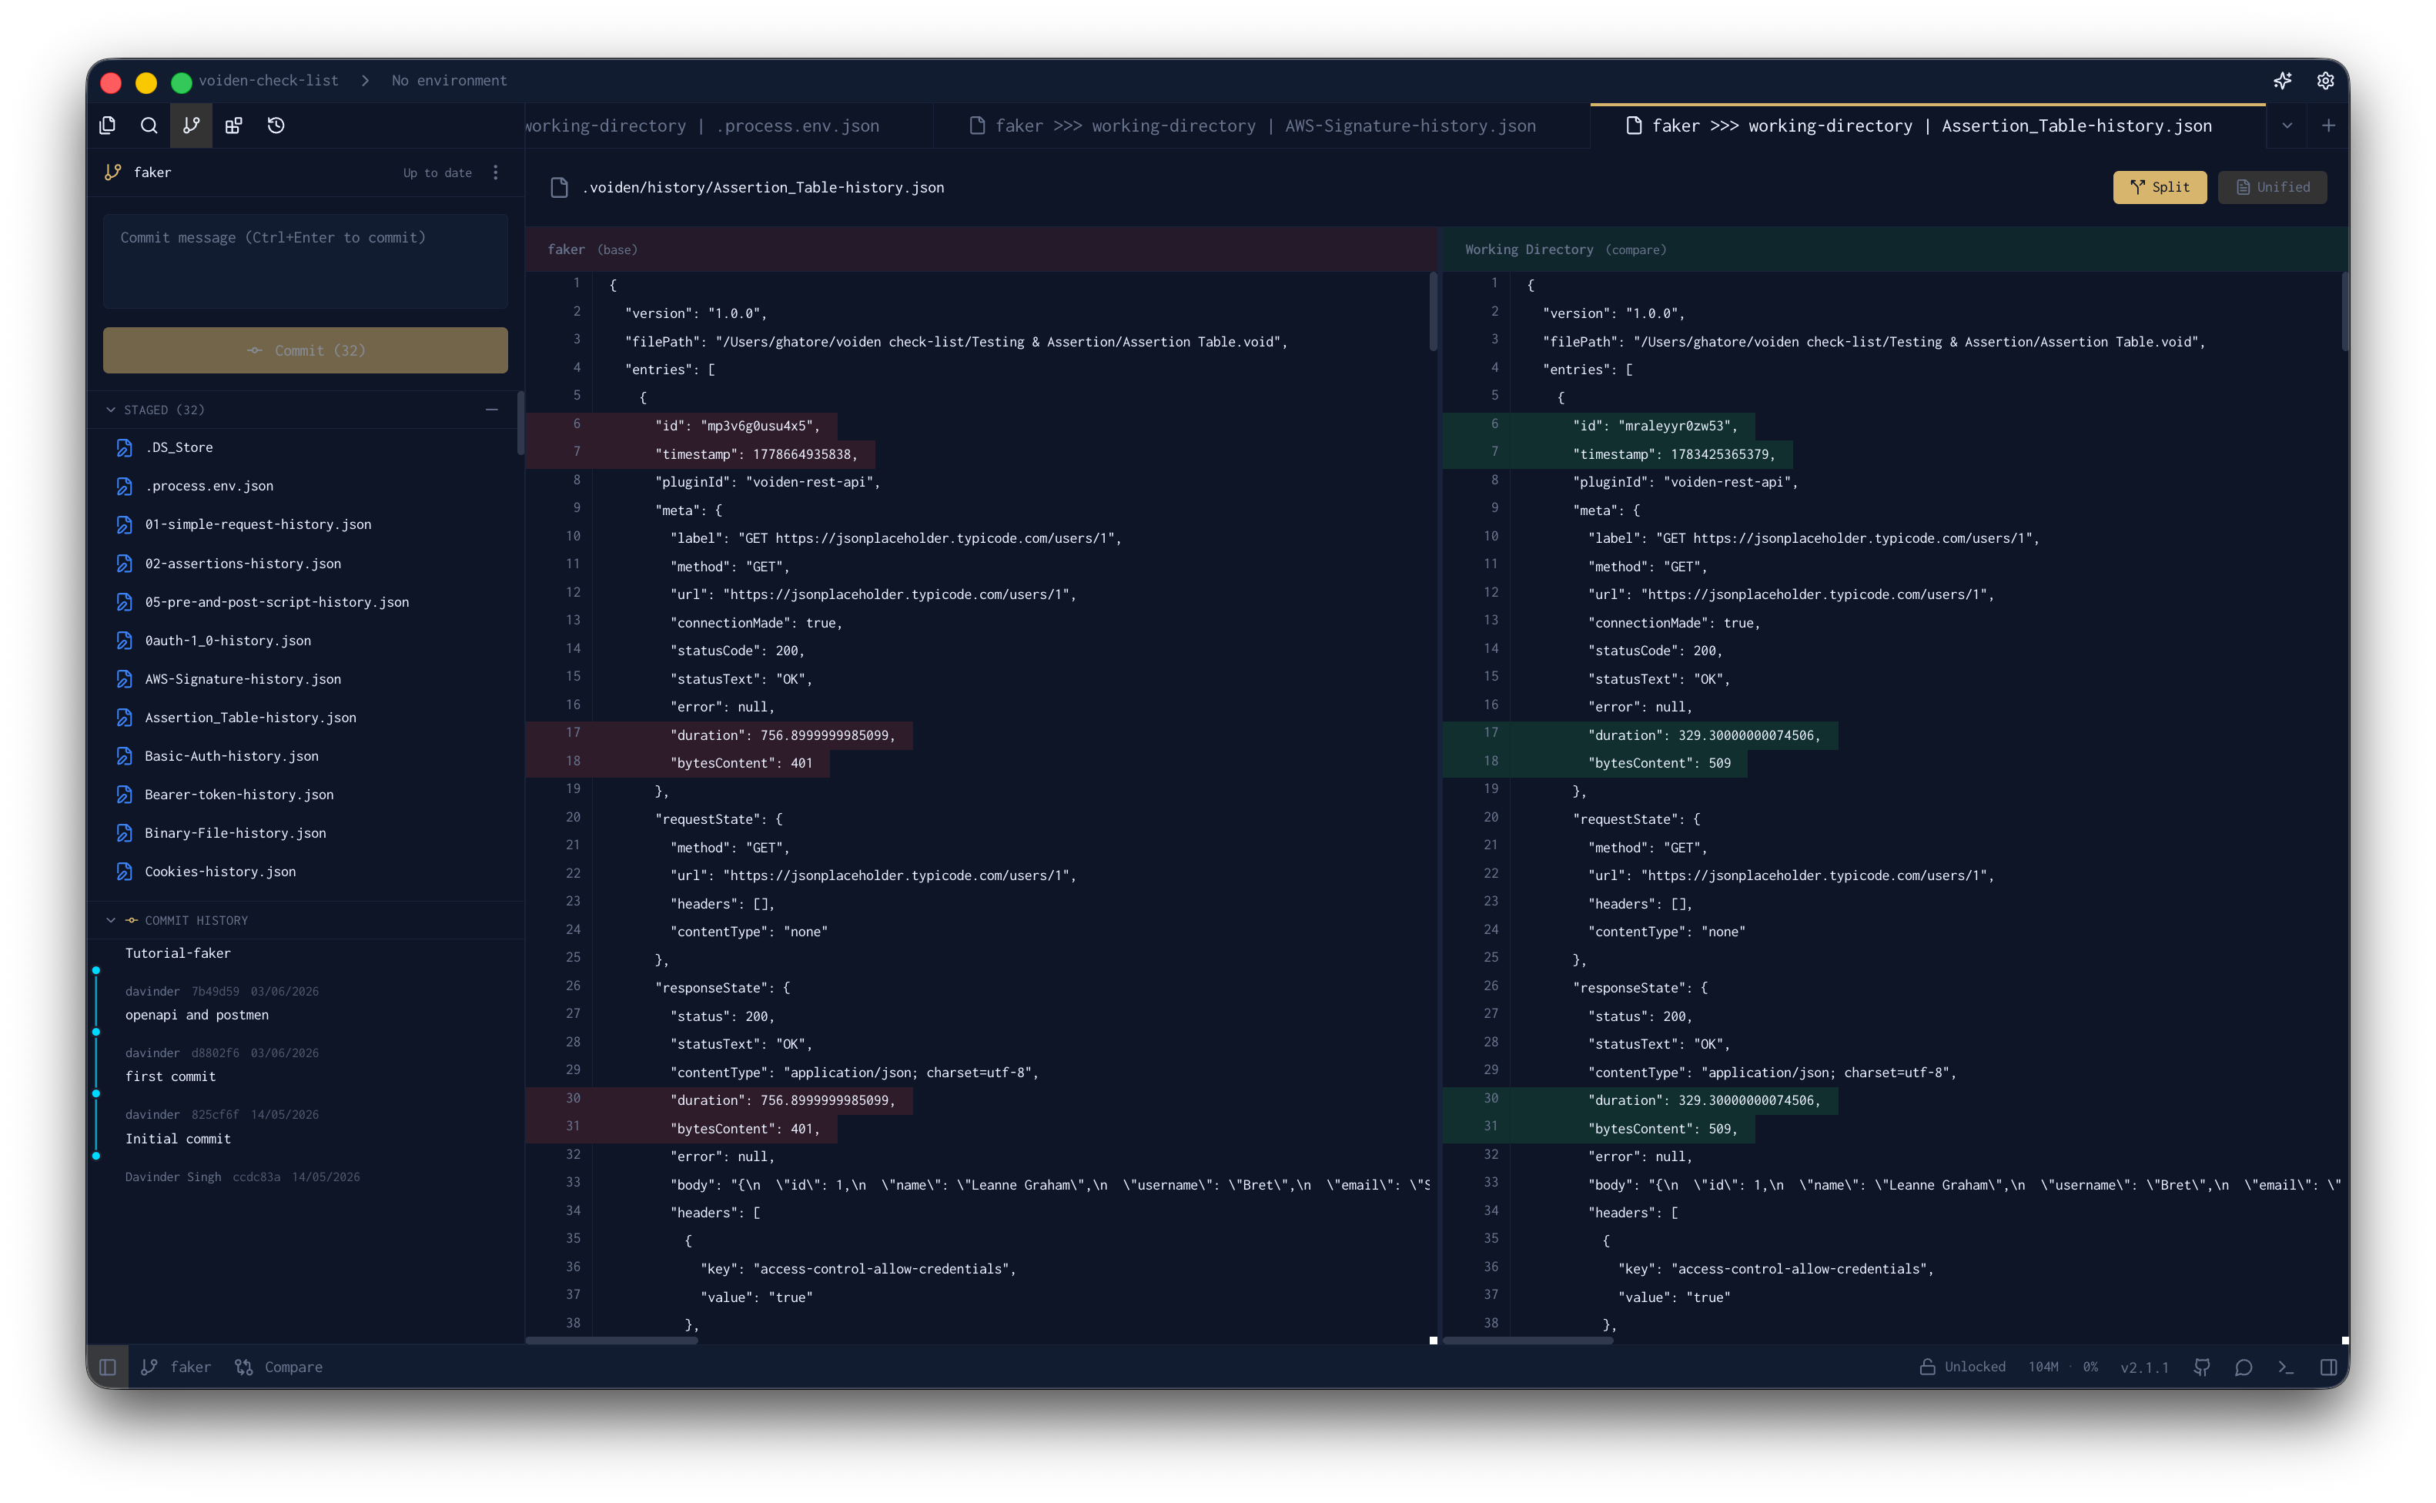Toggle right panel from status bar
The height and width of the screenshot is (1503, 2436).
pos(2329,1367)
